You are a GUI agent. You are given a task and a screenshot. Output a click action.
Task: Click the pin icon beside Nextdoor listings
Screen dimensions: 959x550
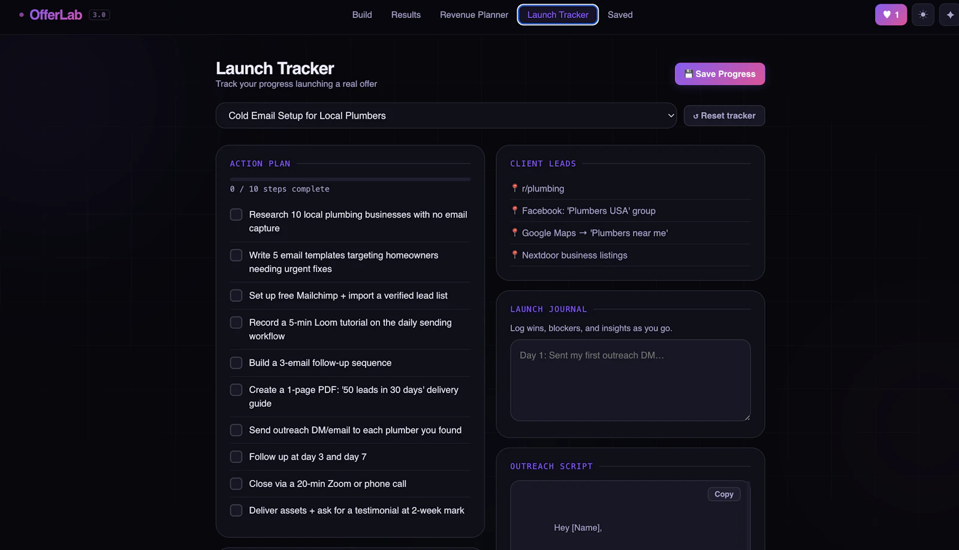pos(514,255)
